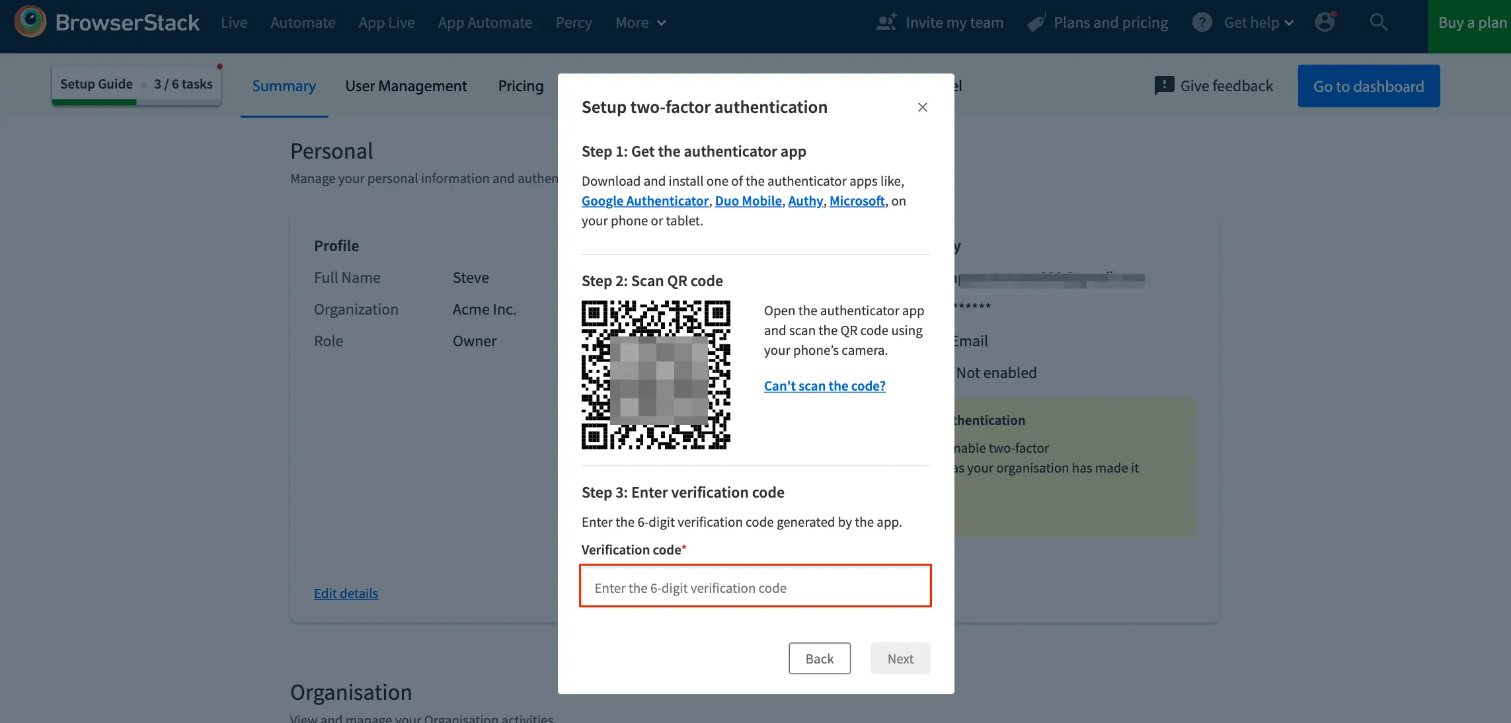The width and height of the screenshot is (1511, 723).
Task: Click the Plans and pricing tag icon
Action: [1036, 22]
